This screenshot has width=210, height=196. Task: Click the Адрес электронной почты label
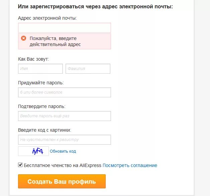(x=47, y=18)
